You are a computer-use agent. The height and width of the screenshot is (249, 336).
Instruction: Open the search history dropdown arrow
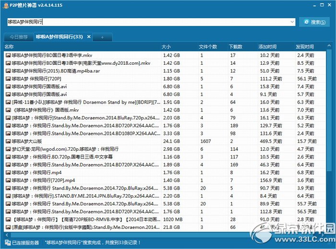point(292,22)
